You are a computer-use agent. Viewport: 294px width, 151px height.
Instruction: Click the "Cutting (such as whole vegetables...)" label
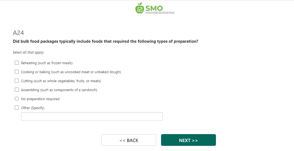(61, 81)
